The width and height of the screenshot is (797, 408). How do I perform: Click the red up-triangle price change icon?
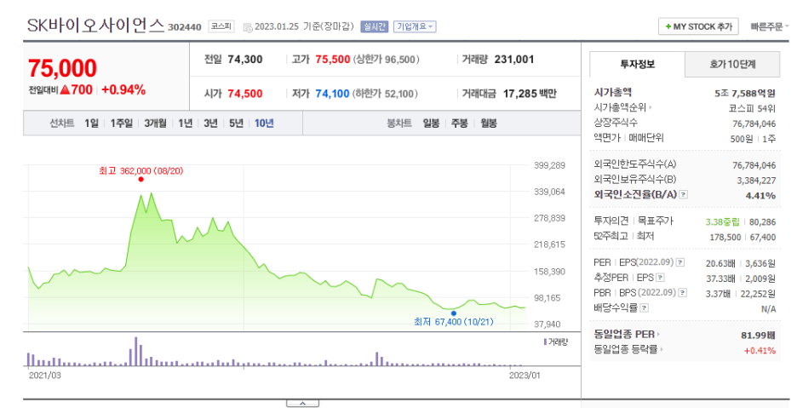pyautogui.click(x=65, y=90)
